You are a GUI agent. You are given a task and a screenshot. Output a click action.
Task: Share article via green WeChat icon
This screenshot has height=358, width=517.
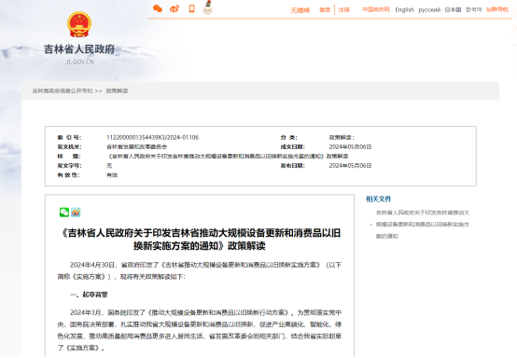[64, 213]
